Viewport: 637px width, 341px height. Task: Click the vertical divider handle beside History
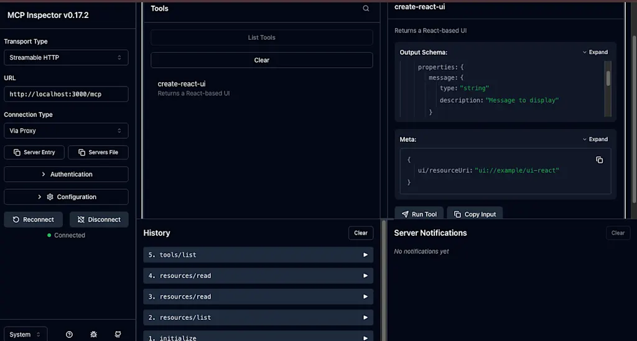tap(383, 281)
